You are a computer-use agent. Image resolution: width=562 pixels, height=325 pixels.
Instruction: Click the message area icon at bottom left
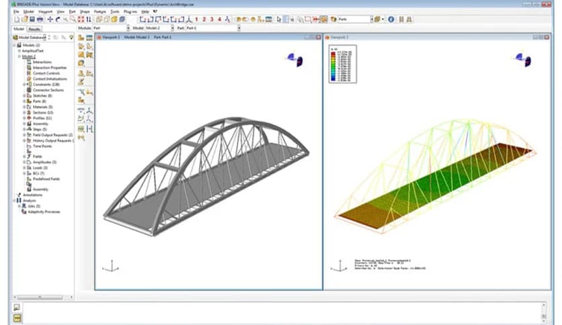coord(17,307)
